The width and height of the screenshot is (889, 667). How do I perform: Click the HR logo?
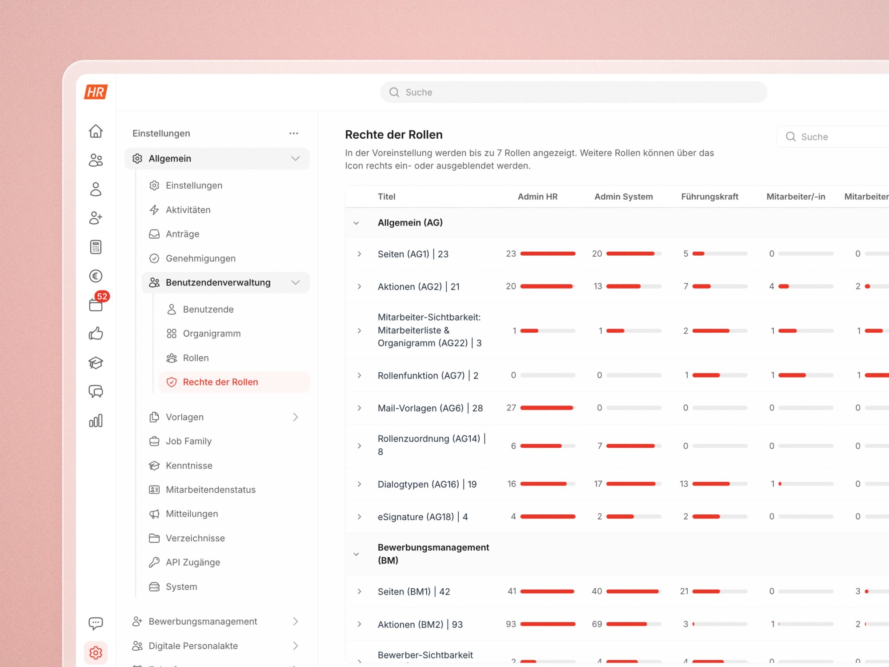[x=96, y=92]
